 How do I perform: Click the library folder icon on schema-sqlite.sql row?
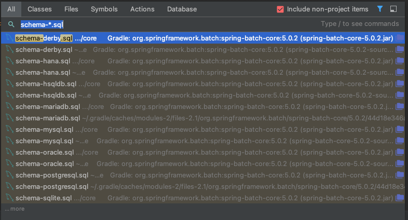point(400,198)
